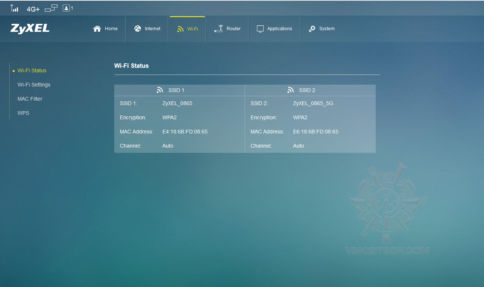This screenshot has height=287, width=484.
Task: Click the MAC Address label in SSID 2 column
Action: (267, 132)
